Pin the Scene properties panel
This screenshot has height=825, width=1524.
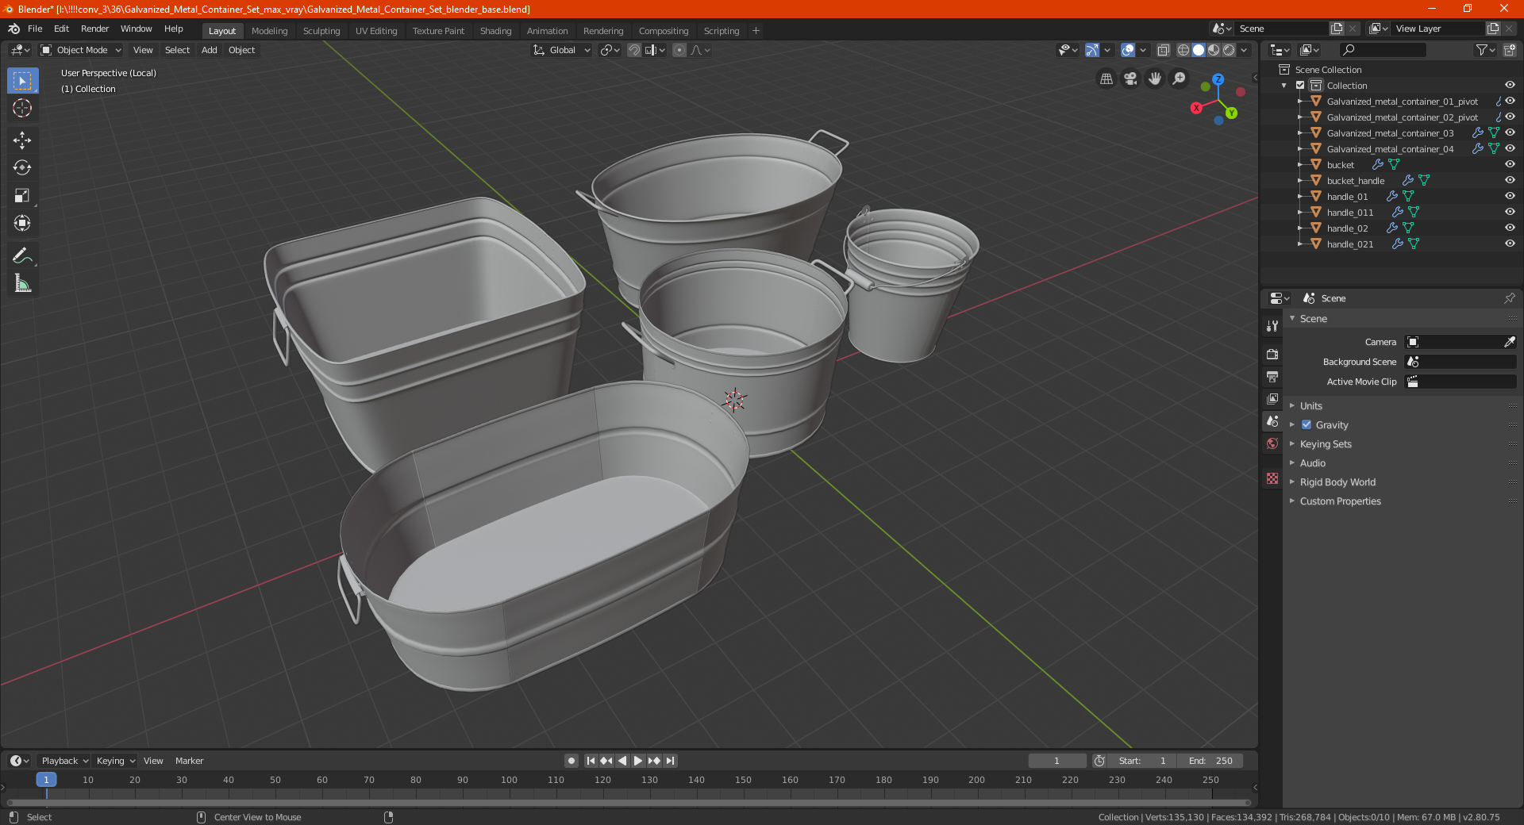pos(1509,298)
